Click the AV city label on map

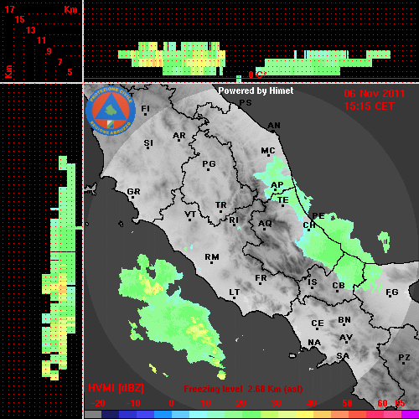pyautogui.click(x=346, y=338)
